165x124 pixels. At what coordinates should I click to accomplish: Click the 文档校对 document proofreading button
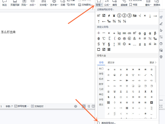37,106
